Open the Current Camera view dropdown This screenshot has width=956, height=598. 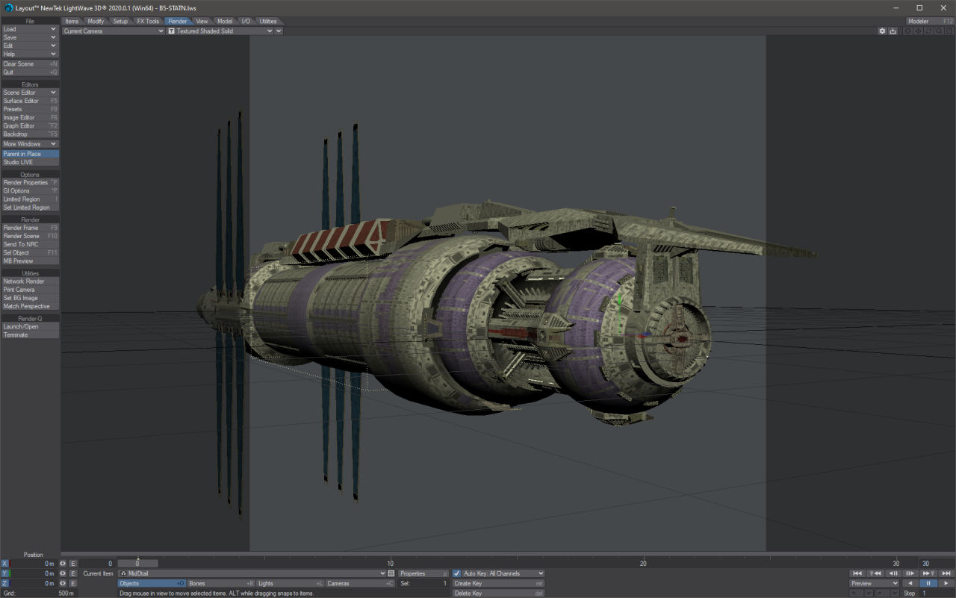[x=113, y=31]
